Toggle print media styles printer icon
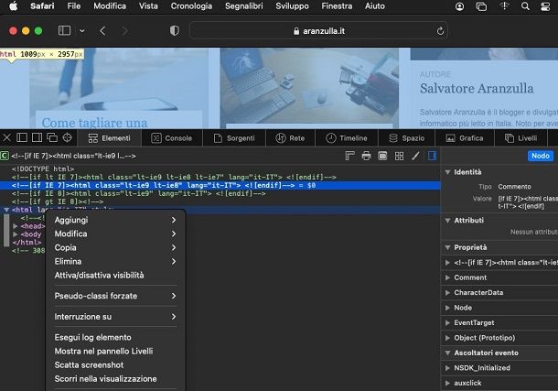Viewport: 558px width, 391px height. click(366, 156)
